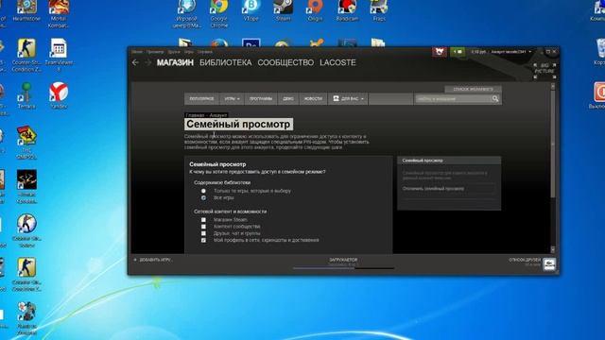
Task: Open the 'Друзья' menu
Action: 174,52
